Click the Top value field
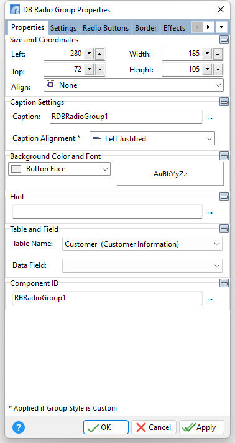This screenshot has height=443, width=235. pos(64,69)
